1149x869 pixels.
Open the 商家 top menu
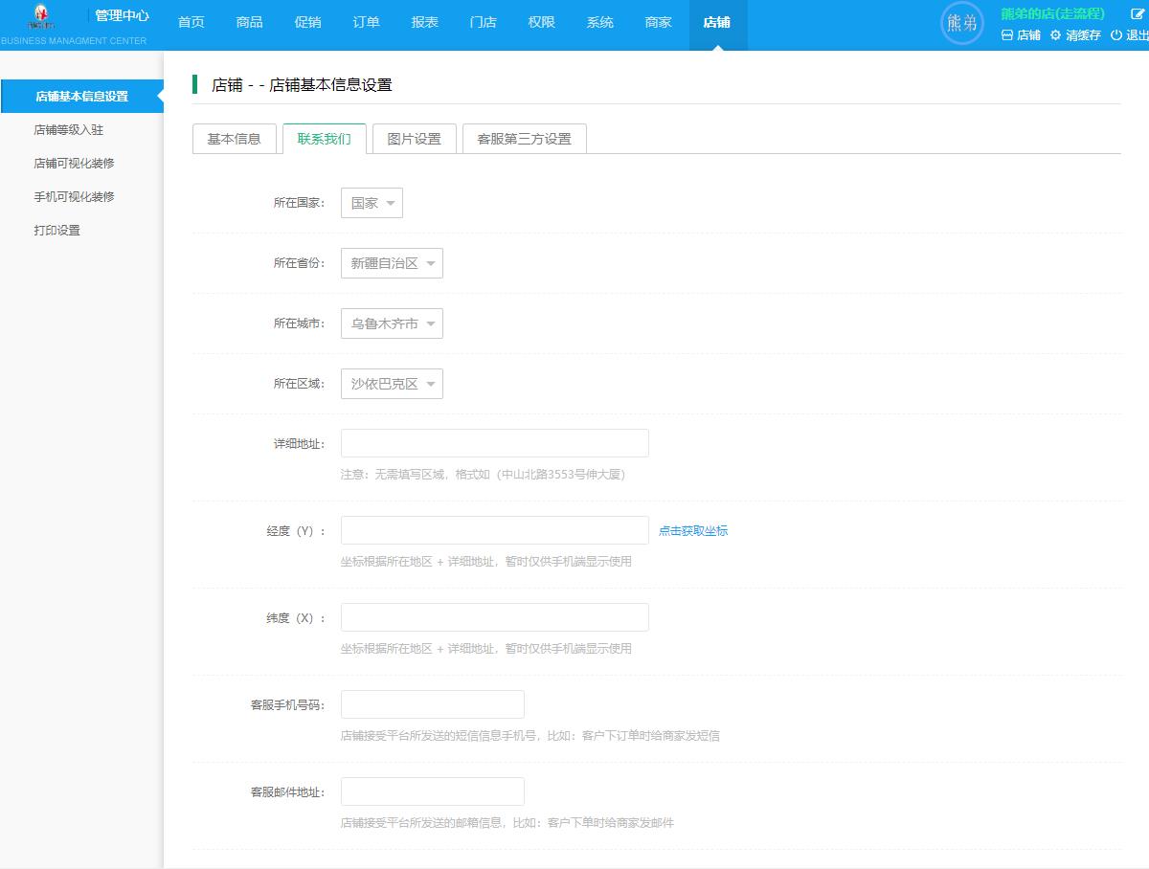coord(659,22)
